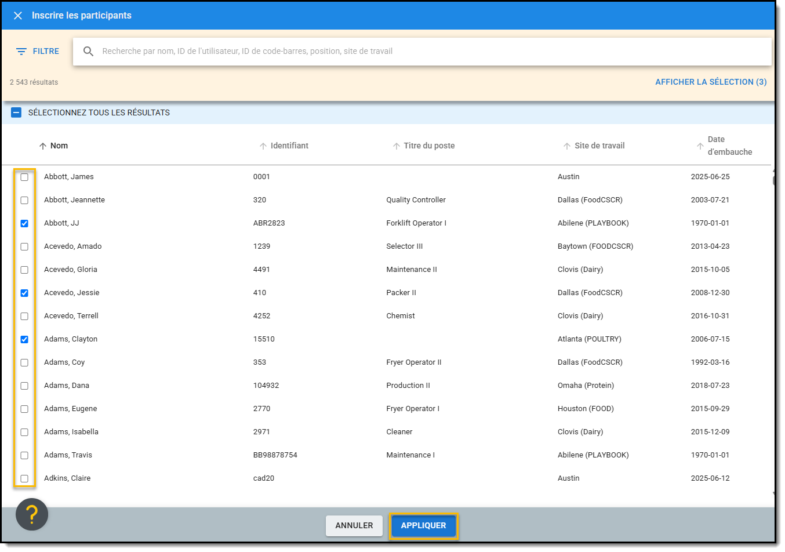The height and width of the screenshot is (552, 785).
Task: Sort by Site de travail arrow
Action: [567, 146]
